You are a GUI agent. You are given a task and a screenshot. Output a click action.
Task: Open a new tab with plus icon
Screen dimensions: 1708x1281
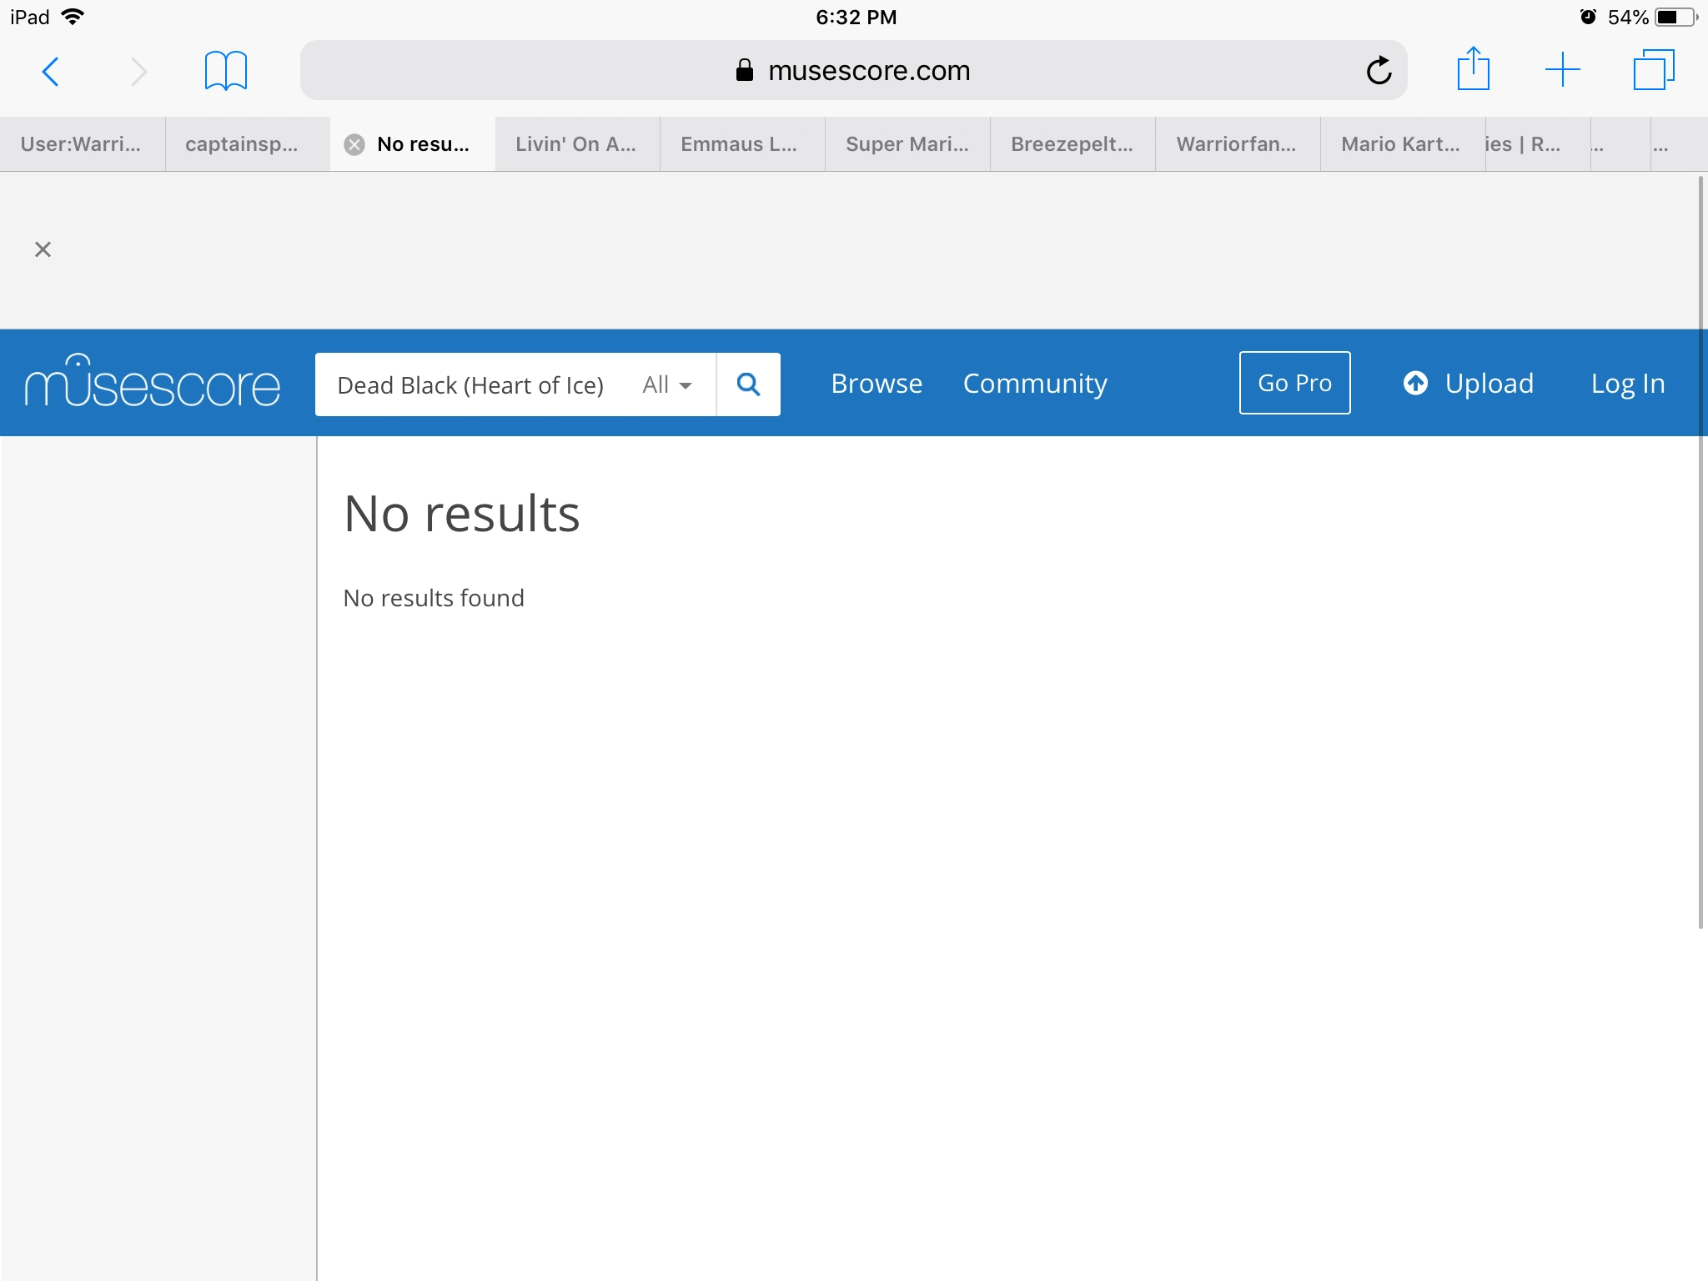(x=1562, y=69)
